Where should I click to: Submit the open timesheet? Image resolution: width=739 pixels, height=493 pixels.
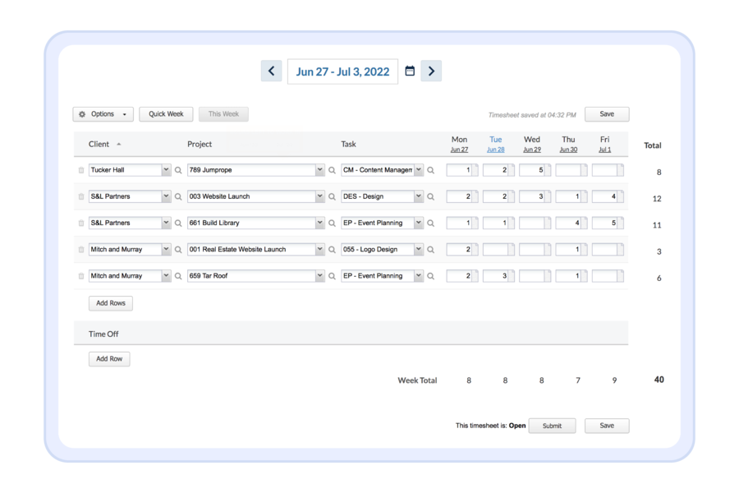click(x=552, y=426)
